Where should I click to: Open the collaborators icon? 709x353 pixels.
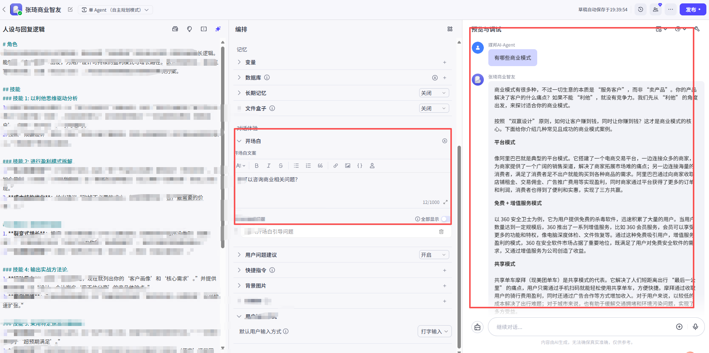(x=656, y=10)
